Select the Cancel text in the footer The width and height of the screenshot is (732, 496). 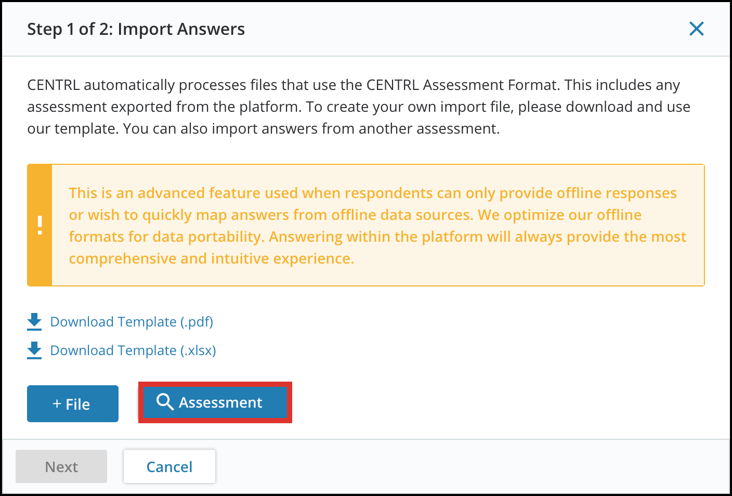[x=169, y=467]
